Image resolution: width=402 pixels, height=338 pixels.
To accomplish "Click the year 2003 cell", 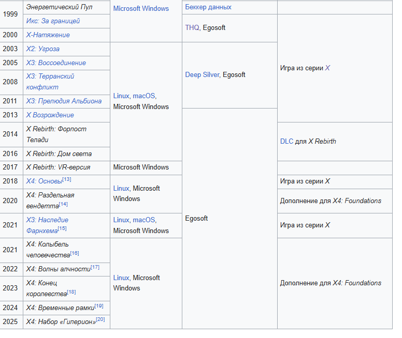I will point(11,49).
